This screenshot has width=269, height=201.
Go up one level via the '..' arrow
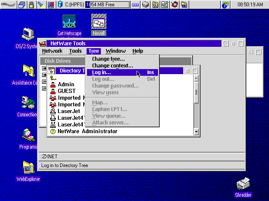pyautogui.click(x=53, y=78)
